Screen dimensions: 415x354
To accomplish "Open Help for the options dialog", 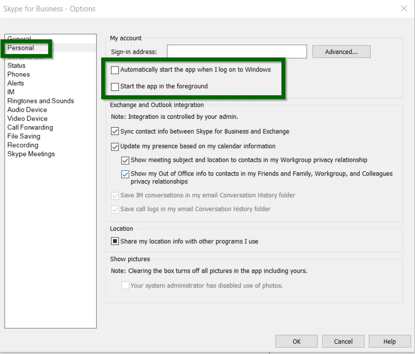I will (390, 342).
